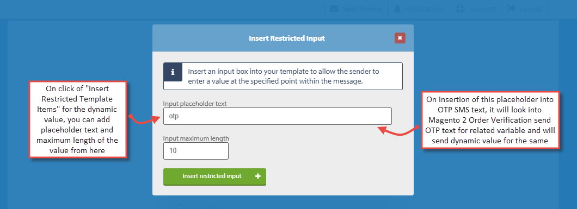The height and width of the screenshot is (209, 577).
Task: Click the Logout arrow icon
Action: [511, 9]
